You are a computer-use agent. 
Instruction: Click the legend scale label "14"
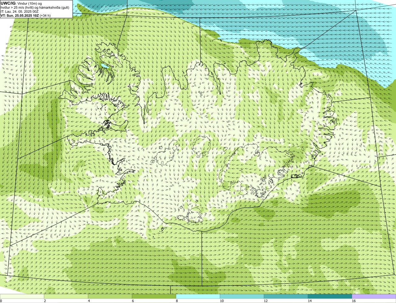tap(310, 301)
